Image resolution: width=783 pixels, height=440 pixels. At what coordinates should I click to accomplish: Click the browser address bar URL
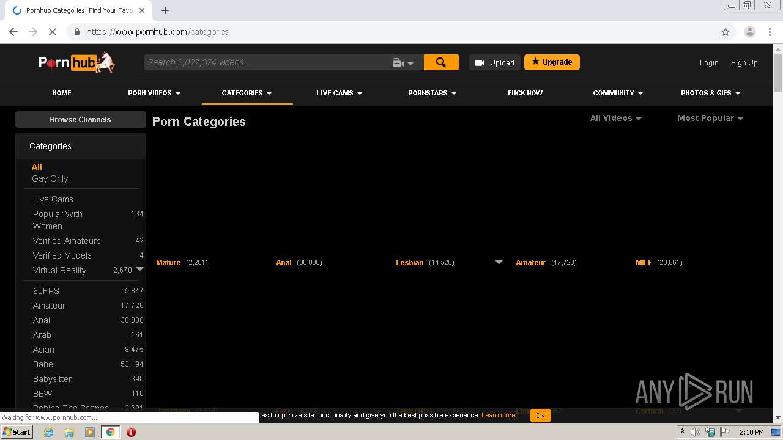[x=157, y=32]
